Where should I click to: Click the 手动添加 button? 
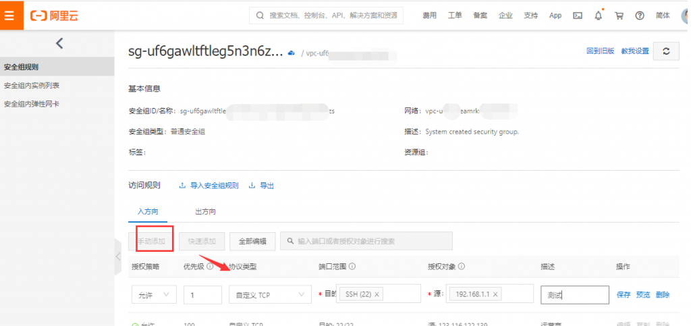tap(152, 241)
